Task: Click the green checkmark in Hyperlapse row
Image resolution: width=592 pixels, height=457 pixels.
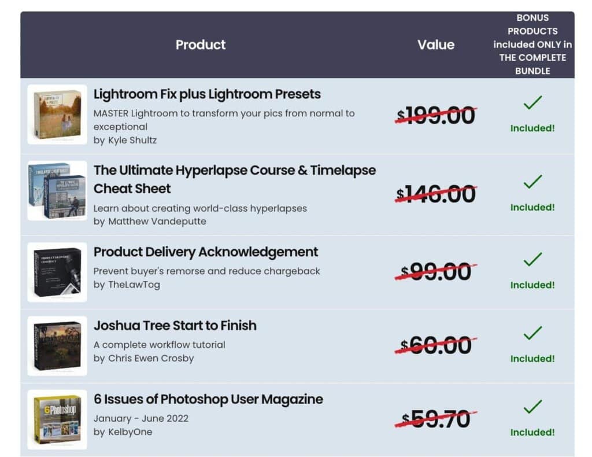Action: (532, 182)
